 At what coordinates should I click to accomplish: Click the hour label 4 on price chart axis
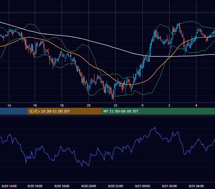pyautogui.click(x=196, y=106)
